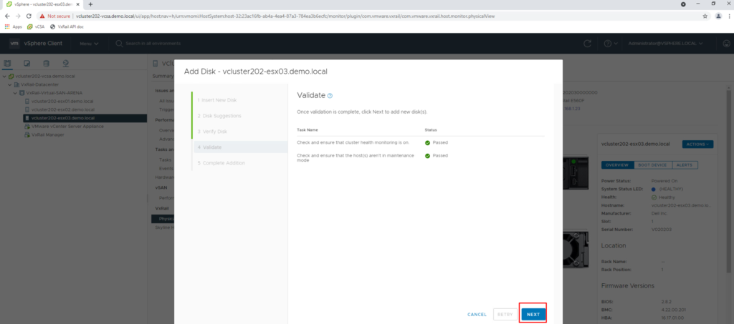Open Administrator@VSPHERE.LOCAL user dropdown
Screen dimensions: 734x324
(665, 44)
